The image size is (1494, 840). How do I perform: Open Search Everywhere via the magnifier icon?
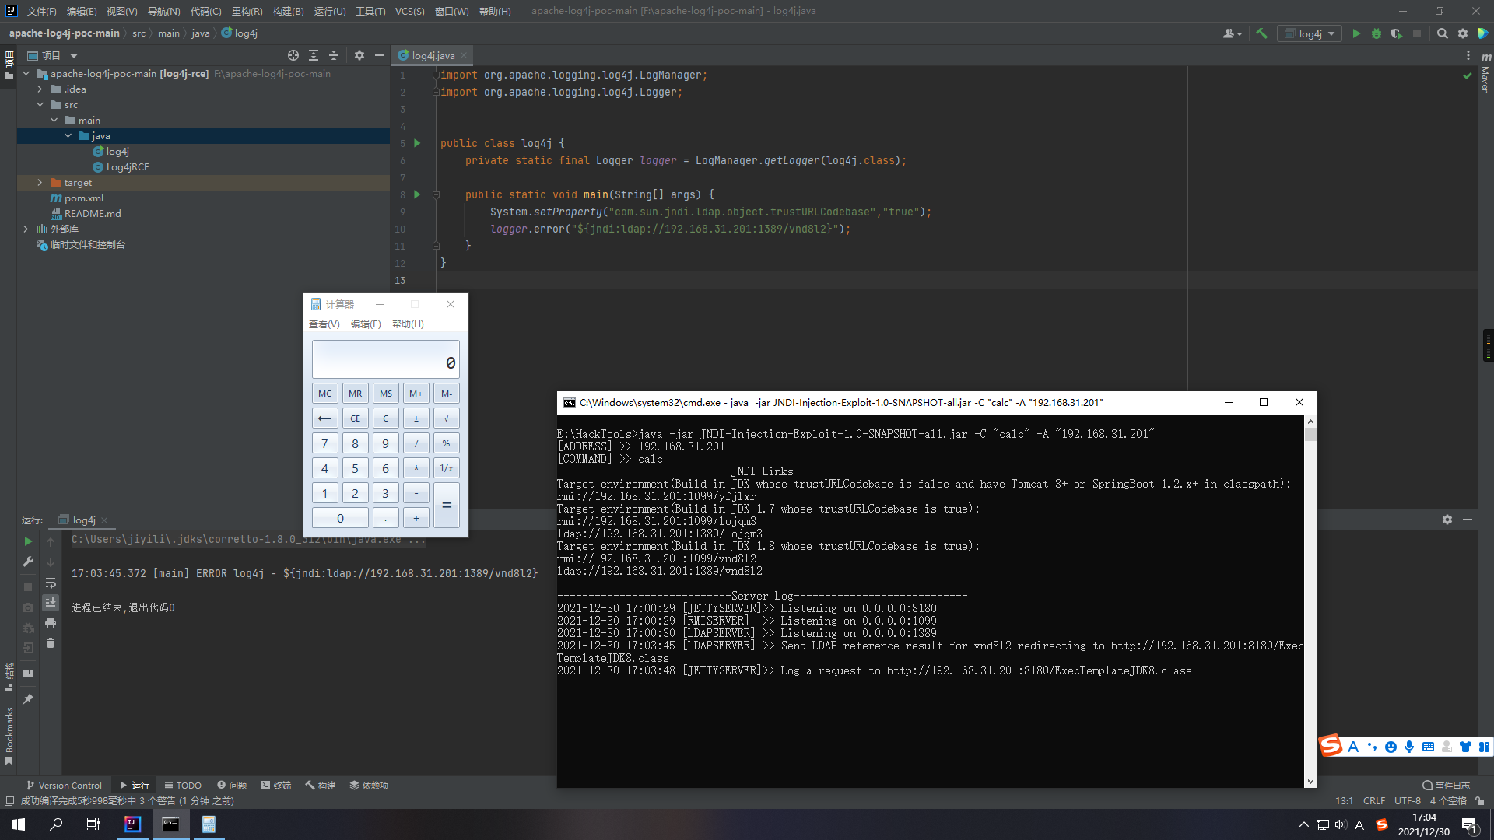[1442, 33]
